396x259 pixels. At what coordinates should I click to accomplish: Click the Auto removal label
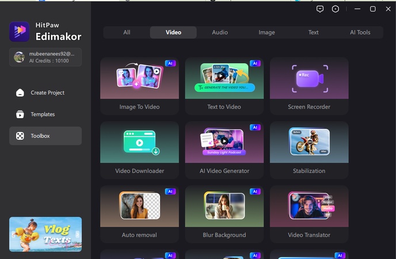139,235
